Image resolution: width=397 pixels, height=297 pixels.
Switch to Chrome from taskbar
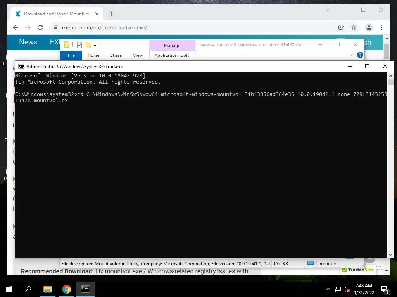point(67,289)
